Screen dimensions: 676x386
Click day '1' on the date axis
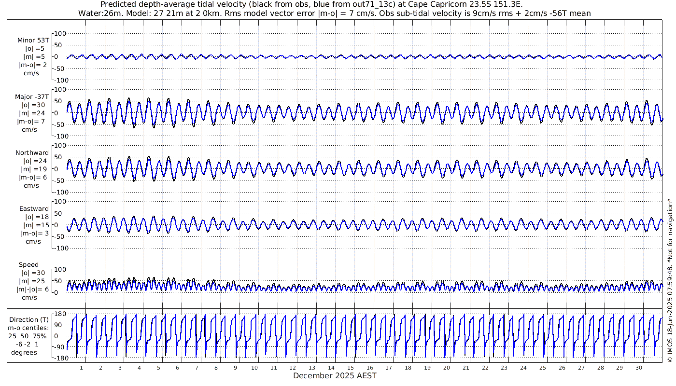(x=82, y=368)
